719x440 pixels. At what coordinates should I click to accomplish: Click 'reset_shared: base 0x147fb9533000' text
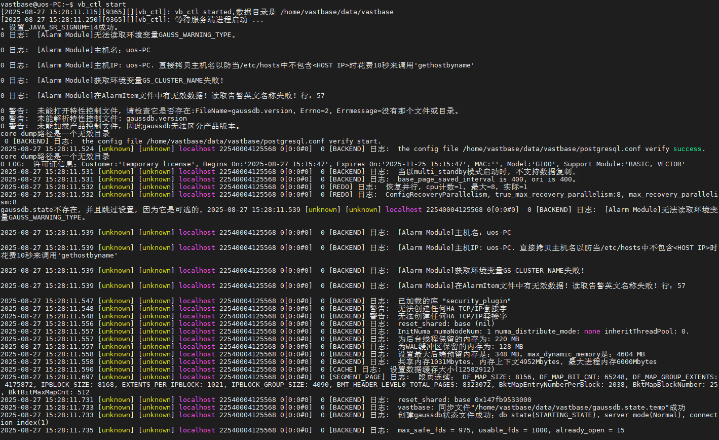pyautogui.click(x=465, y=399)
